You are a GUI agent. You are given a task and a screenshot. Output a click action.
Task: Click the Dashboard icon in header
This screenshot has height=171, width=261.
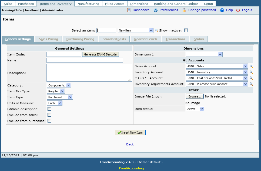(129, 10)
